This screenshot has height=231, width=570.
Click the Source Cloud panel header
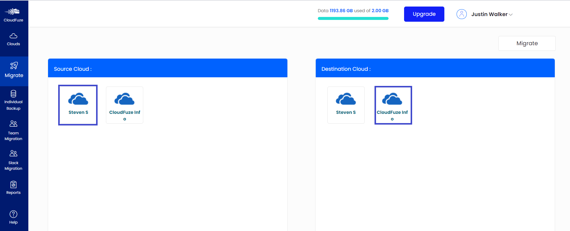(x=168, y=68)
